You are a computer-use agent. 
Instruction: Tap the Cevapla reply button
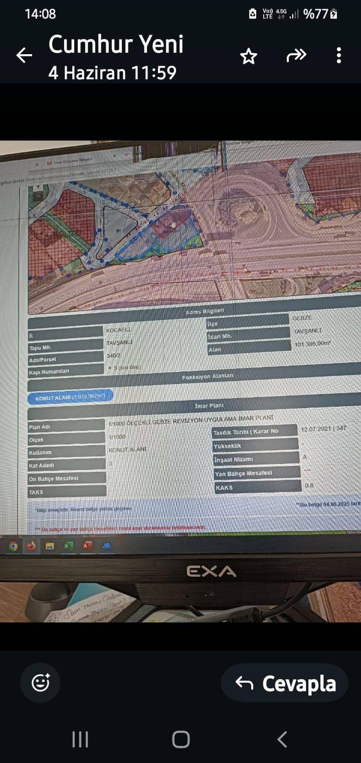(x=284, y=683)
